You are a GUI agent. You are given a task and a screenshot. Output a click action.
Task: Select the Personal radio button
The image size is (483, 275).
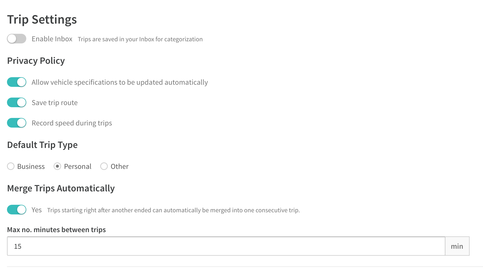click(x=57, y=166)
